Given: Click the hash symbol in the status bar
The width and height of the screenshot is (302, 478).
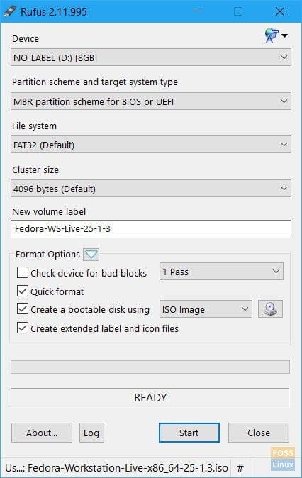Looking at the screenshot, I should pos(240,467).
